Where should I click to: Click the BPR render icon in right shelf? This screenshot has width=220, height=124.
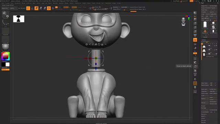(195, 13)
